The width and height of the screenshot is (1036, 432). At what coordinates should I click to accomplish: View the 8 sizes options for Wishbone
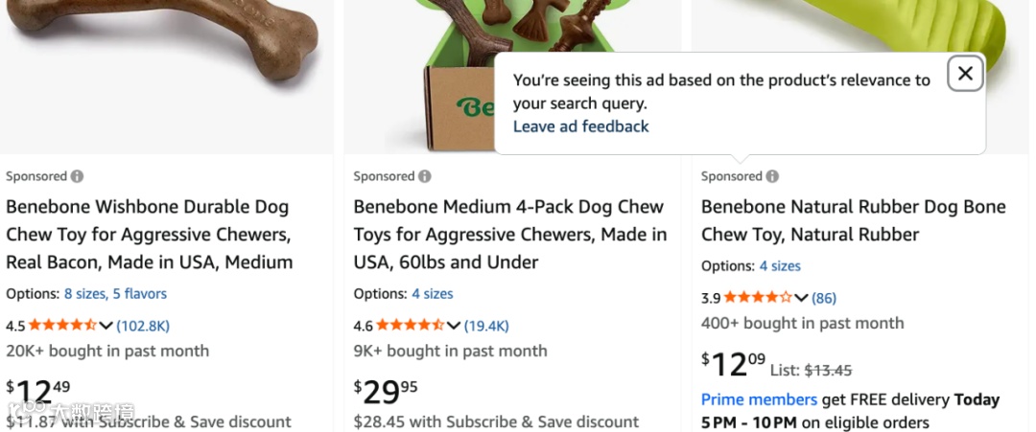tap(85, 294)
